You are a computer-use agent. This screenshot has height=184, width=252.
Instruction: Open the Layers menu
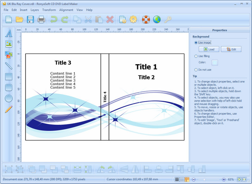coord(35,10)
